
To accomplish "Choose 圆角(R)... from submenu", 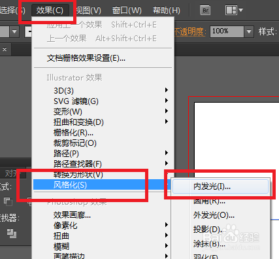I will (x=220, y=201).
